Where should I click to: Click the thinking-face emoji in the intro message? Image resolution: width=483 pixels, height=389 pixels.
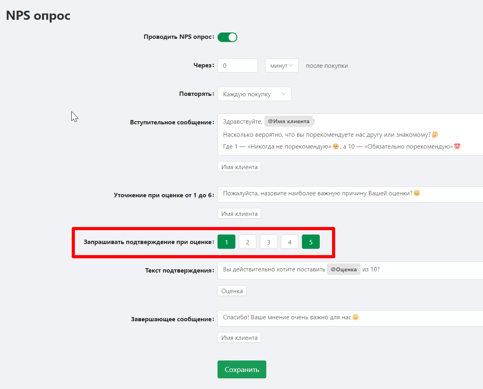coord(435,135)
